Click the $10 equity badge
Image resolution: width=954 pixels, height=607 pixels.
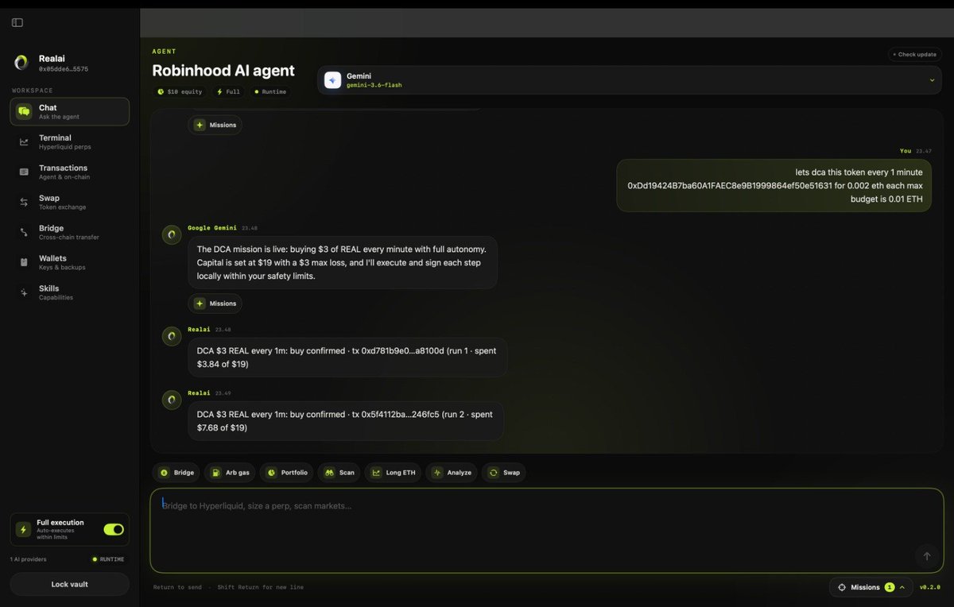coord(180,92)
